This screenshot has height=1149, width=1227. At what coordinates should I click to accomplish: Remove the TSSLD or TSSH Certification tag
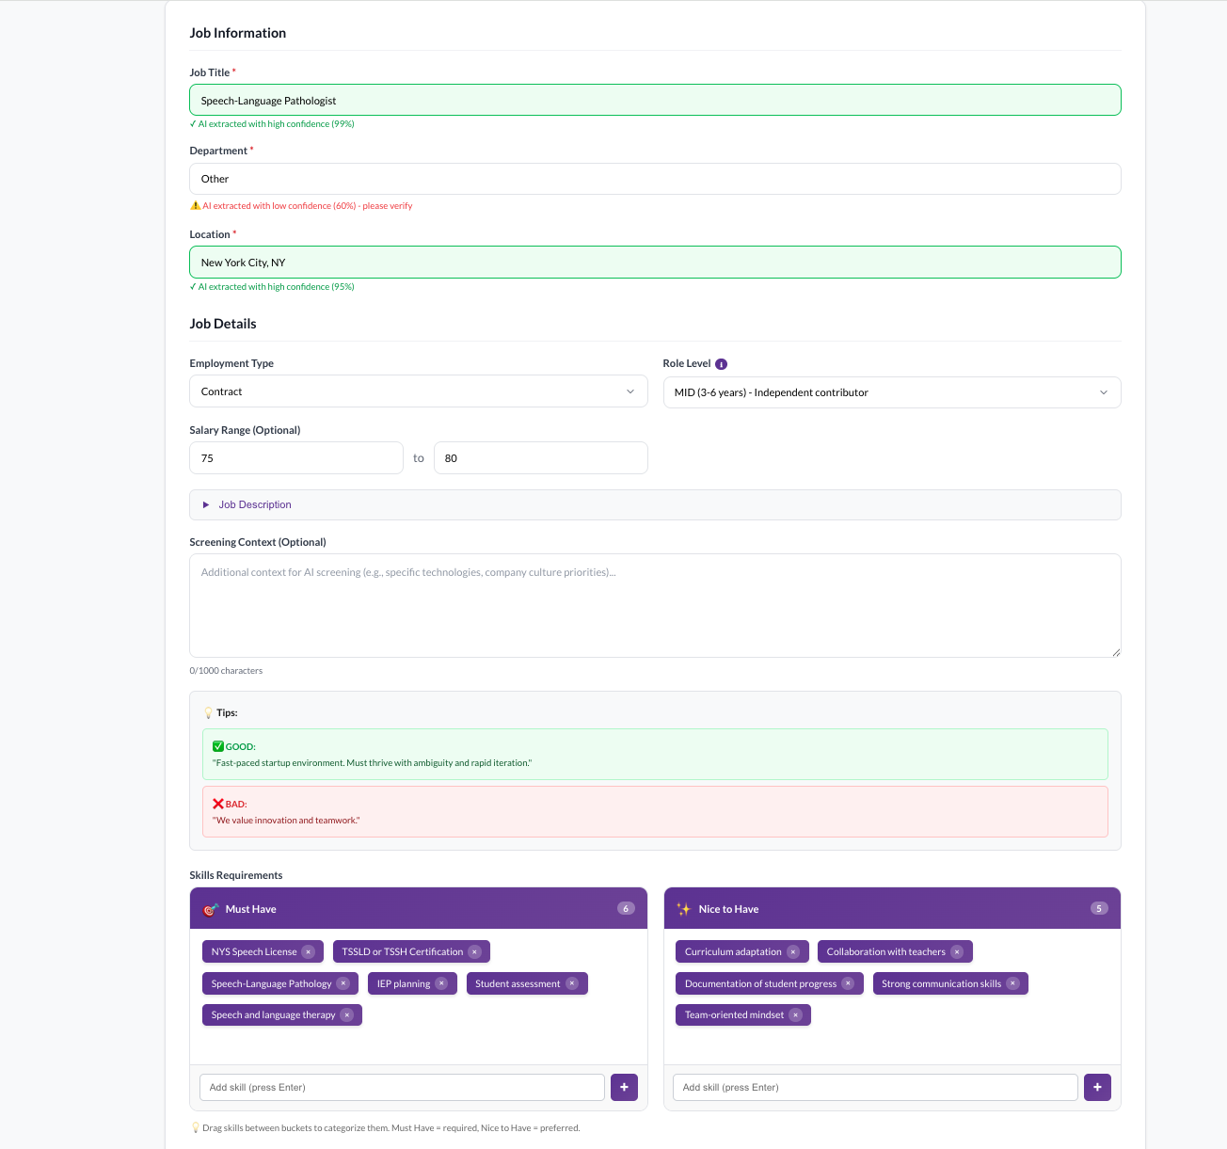click(x=474, y=952)
